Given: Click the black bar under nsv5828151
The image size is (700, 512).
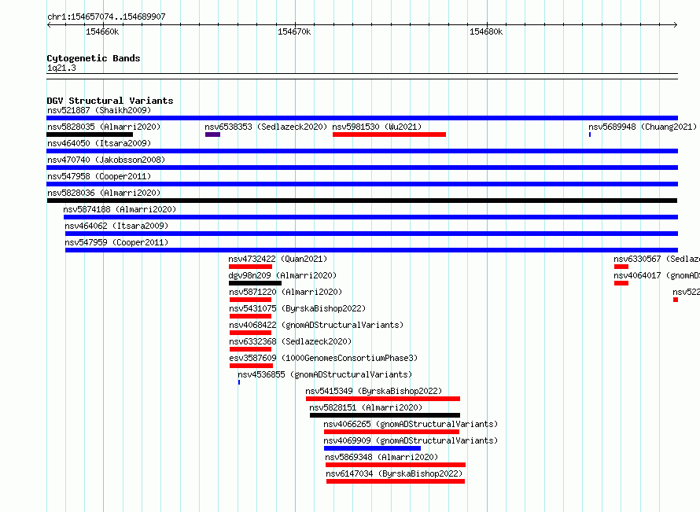Looking at the screenshot, I should point(385,415).
